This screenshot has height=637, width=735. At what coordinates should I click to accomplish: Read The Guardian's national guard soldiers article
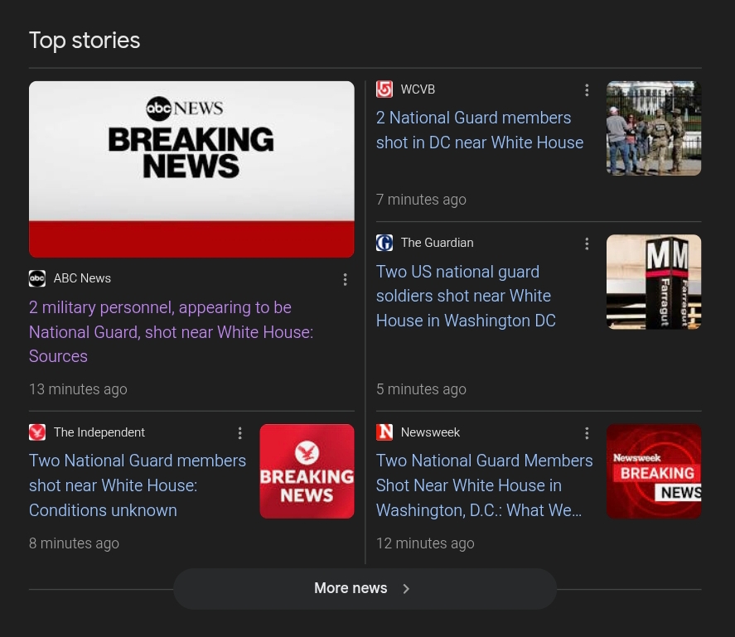click(x=466, y=296)
